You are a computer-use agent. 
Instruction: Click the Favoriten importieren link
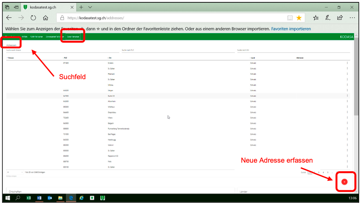point(291,29)
